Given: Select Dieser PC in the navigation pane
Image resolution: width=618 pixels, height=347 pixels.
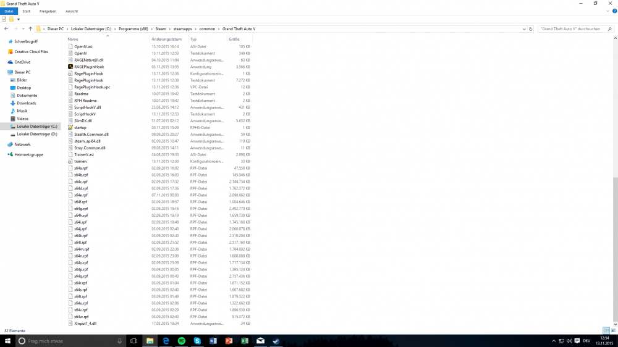Looking at the screenshot, I should 22,72.
